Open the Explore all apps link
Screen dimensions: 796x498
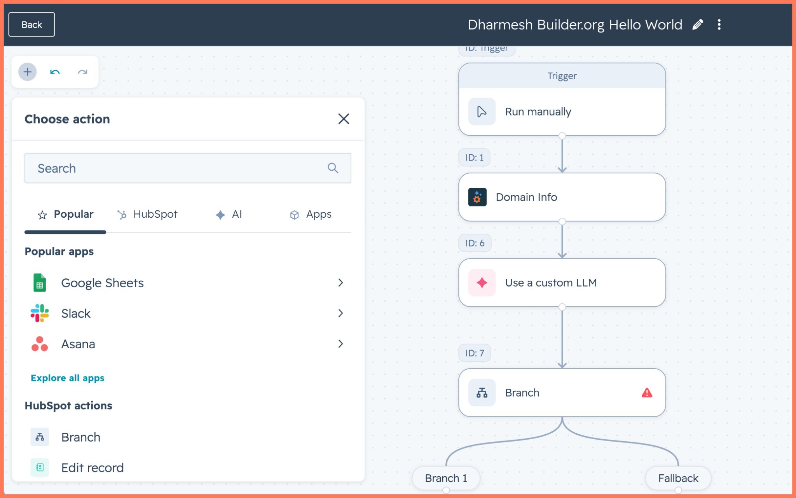pos(68,378)
